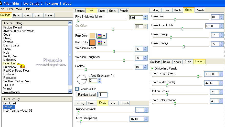Choose the Cherry preset
This screenshot has height=127, width=225.
click(7, 38)
